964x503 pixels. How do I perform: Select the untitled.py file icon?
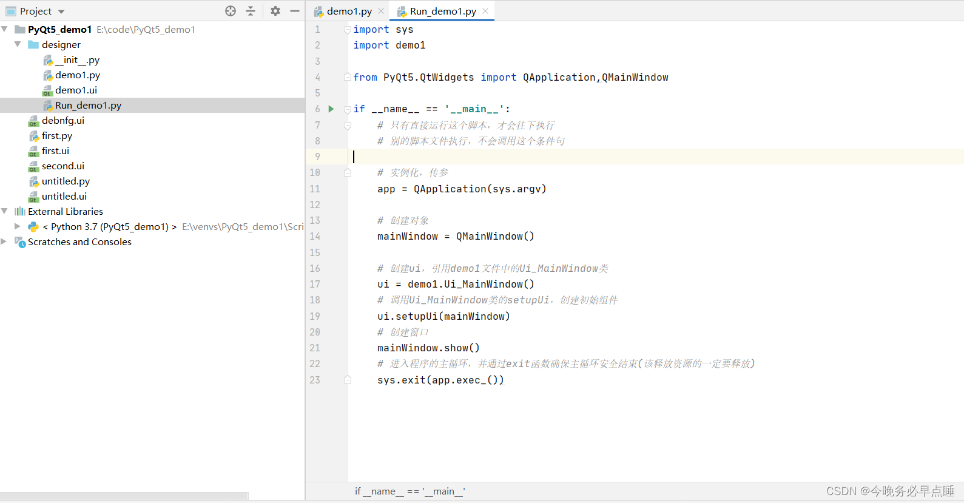point(35,181)
